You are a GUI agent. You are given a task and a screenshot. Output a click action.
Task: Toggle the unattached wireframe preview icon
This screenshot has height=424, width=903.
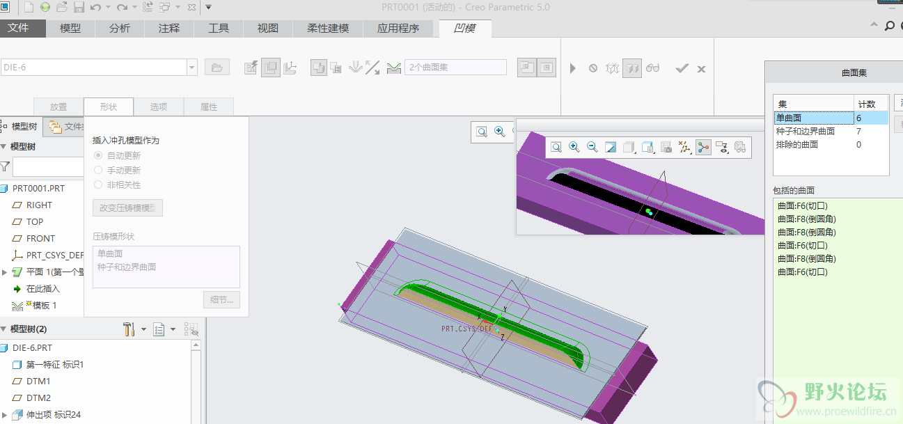(612, 68)
